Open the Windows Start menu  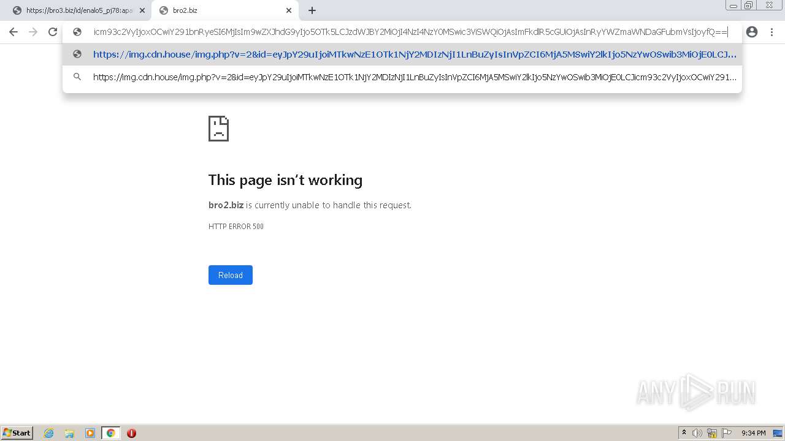tap(17, 433)
